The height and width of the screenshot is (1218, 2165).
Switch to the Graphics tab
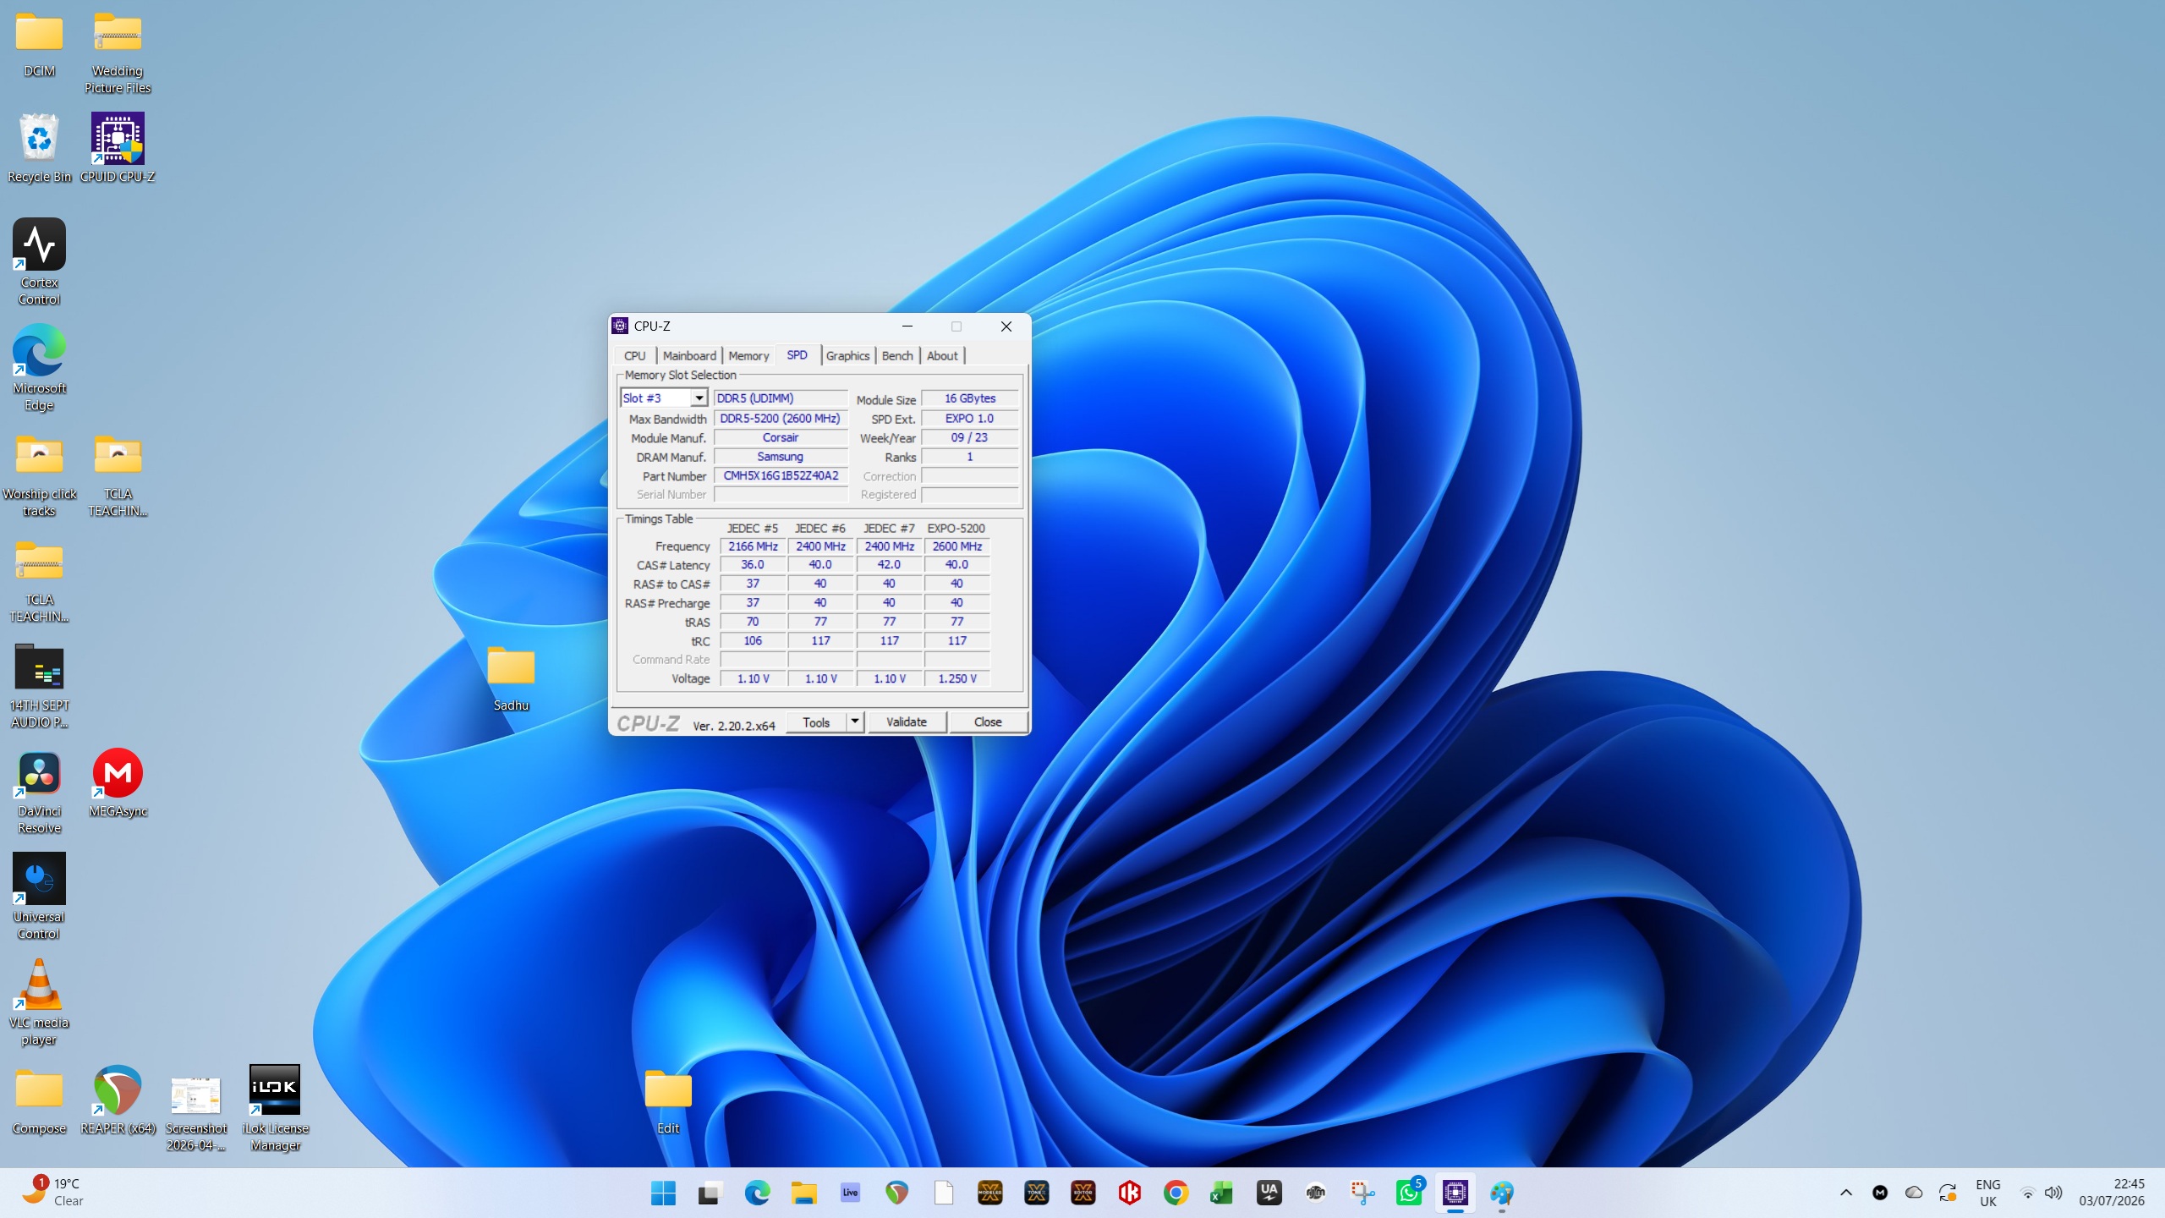pos(847,356)
